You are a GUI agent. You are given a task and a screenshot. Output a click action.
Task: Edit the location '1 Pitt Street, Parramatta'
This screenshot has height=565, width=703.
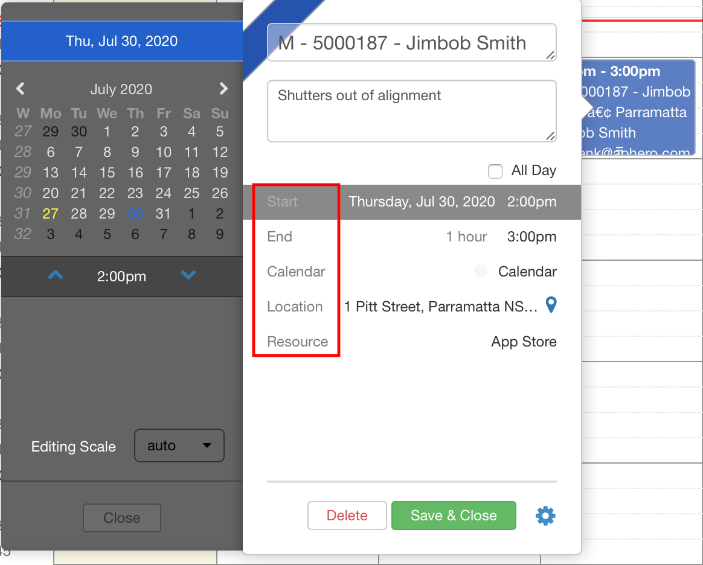[440, 307]
